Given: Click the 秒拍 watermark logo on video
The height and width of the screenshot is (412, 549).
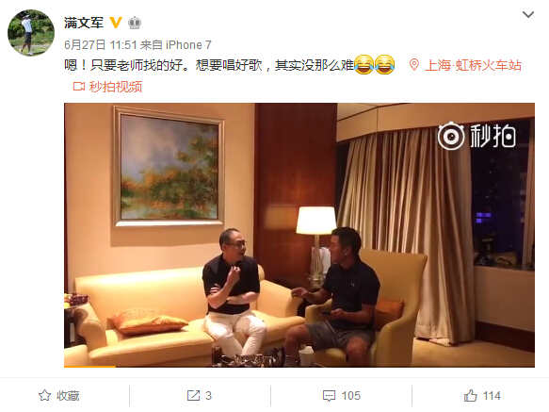Looking at the screenshot, I should click(x=476, y=136).
